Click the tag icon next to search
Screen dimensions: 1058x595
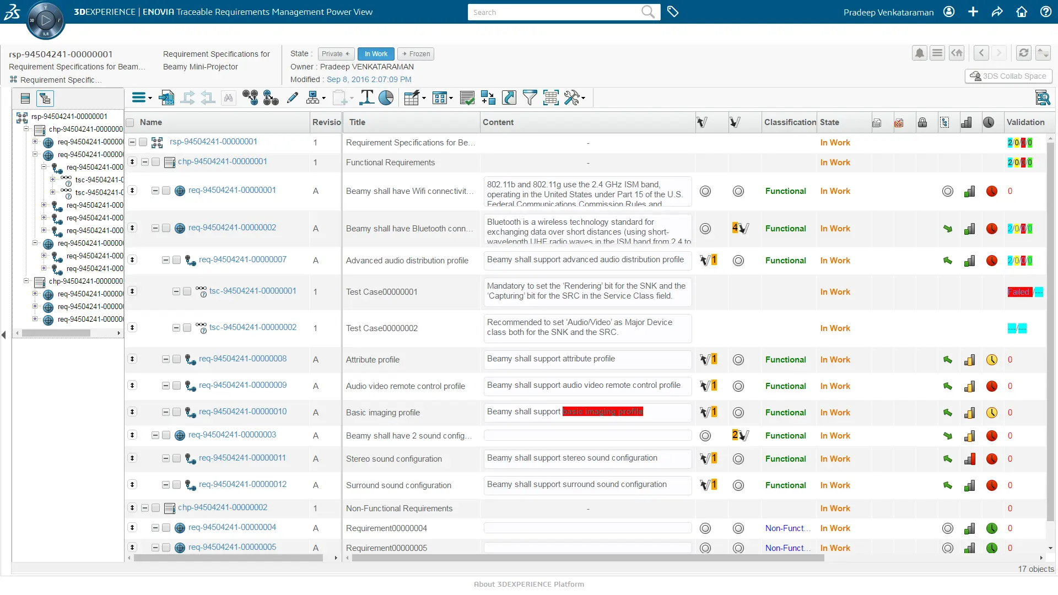tap(673, 12)
